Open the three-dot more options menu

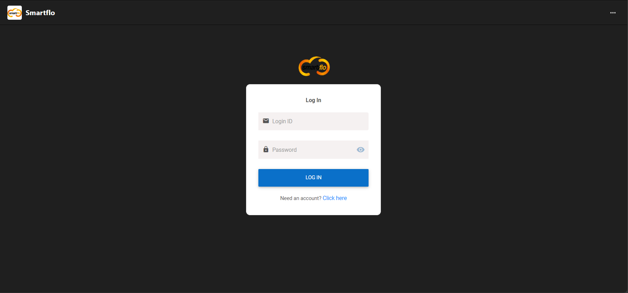613,13
